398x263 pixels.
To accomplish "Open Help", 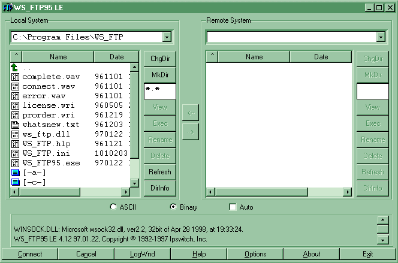I will [x=199, y=254].
